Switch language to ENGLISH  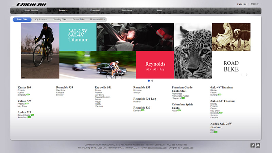pyautogui.click(x=242, y=4)
